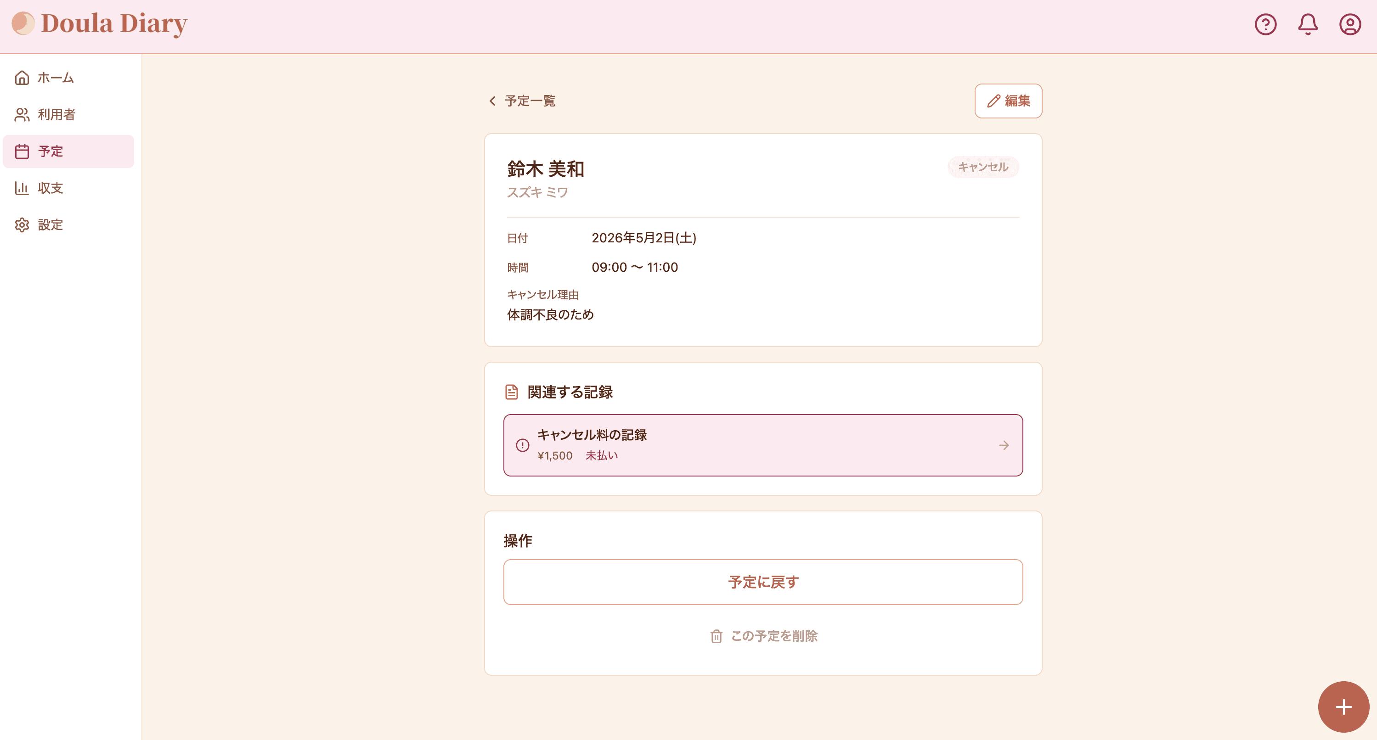The height and width of the screenshot is (740, 1377).
Task: Click the 編集 button
Action: [1008, 101]
